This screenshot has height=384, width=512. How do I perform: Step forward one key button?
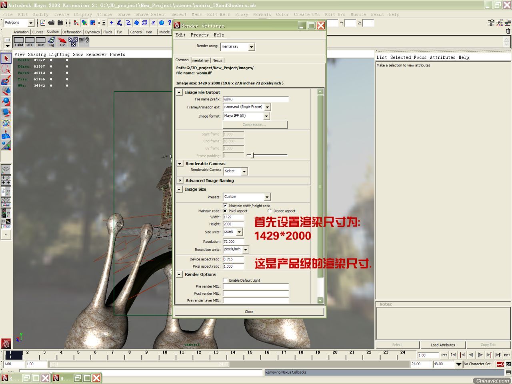pos(489,355)
